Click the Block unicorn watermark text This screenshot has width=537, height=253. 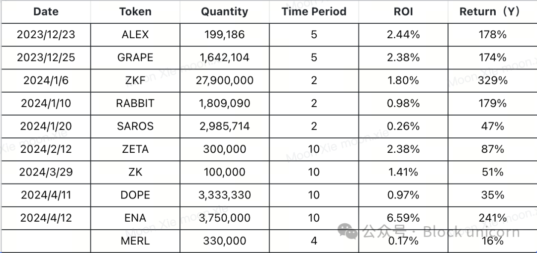(471, 232)
